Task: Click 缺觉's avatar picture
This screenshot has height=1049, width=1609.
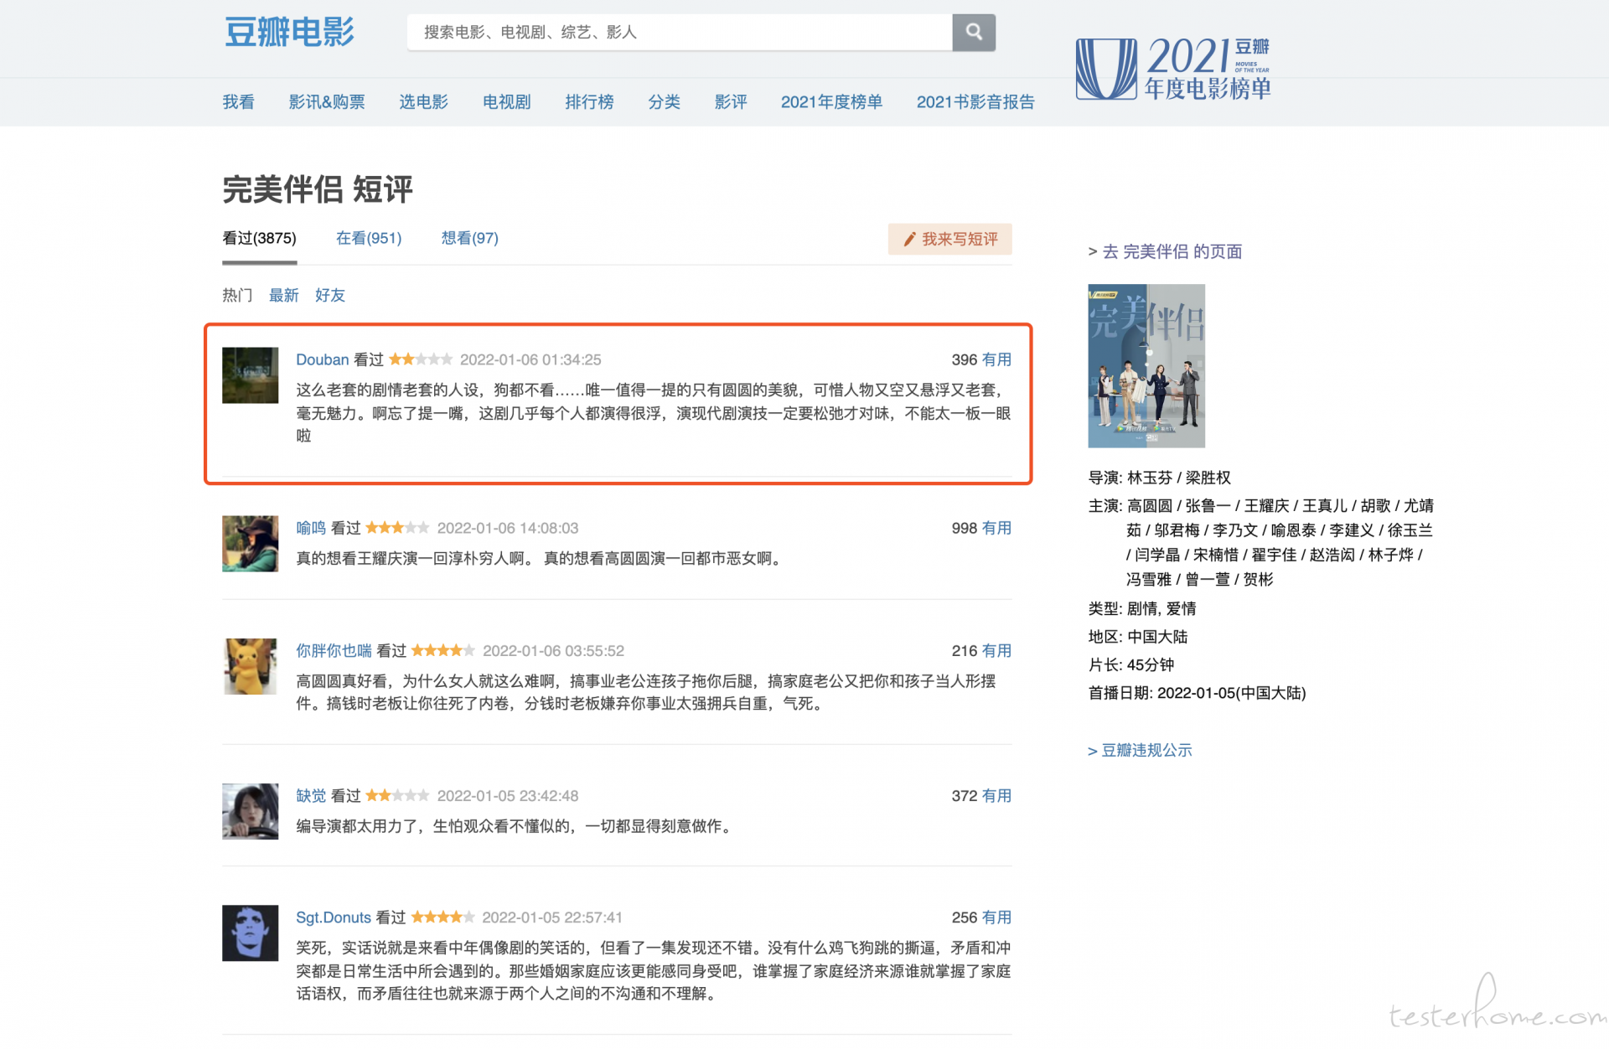Action: click(x=250, y=811)
